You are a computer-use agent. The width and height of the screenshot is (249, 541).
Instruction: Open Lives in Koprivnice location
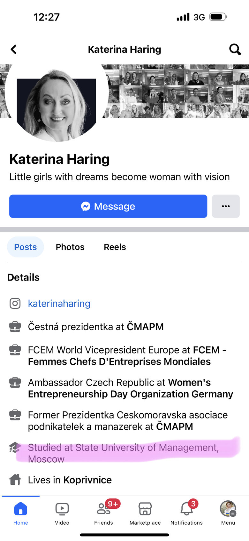70,480
